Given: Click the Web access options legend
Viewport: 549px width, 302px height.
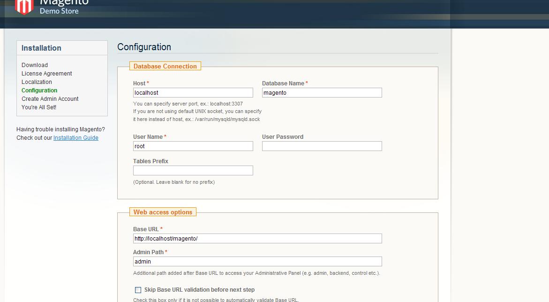Looking at the screenshot, I should click(163, 212).
